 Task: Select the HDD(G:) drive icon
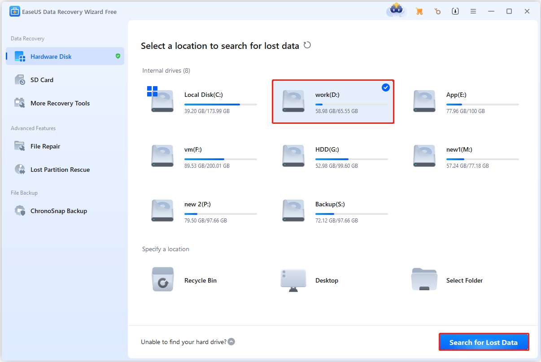[x=293, y=156]
